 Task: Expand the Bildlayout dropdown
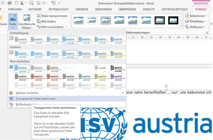click(198, 27)
